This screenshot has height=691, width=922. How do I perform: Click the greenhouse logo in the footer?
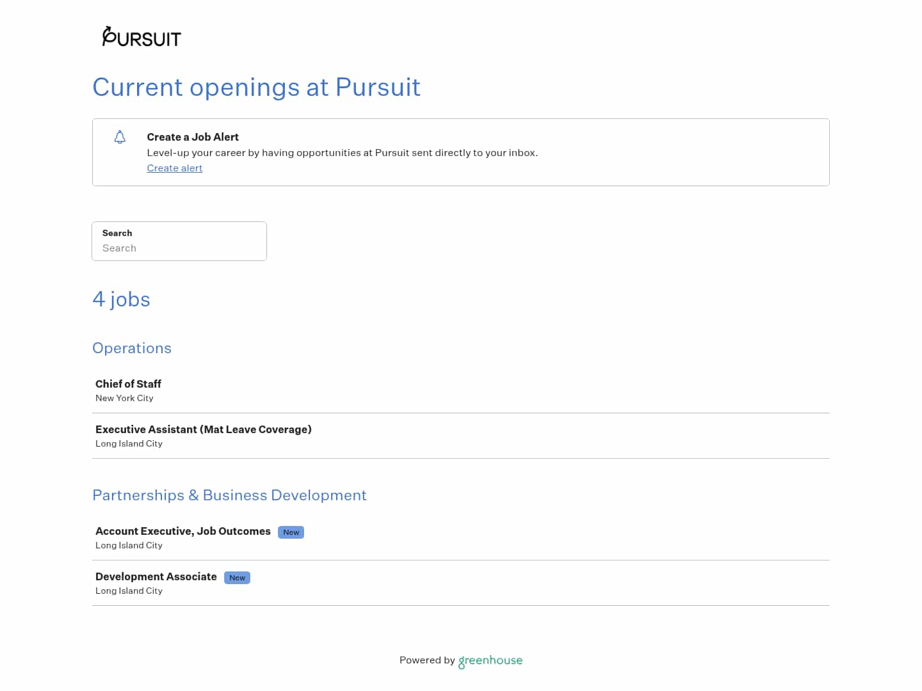pyautogui.click(x=490, y=661)
